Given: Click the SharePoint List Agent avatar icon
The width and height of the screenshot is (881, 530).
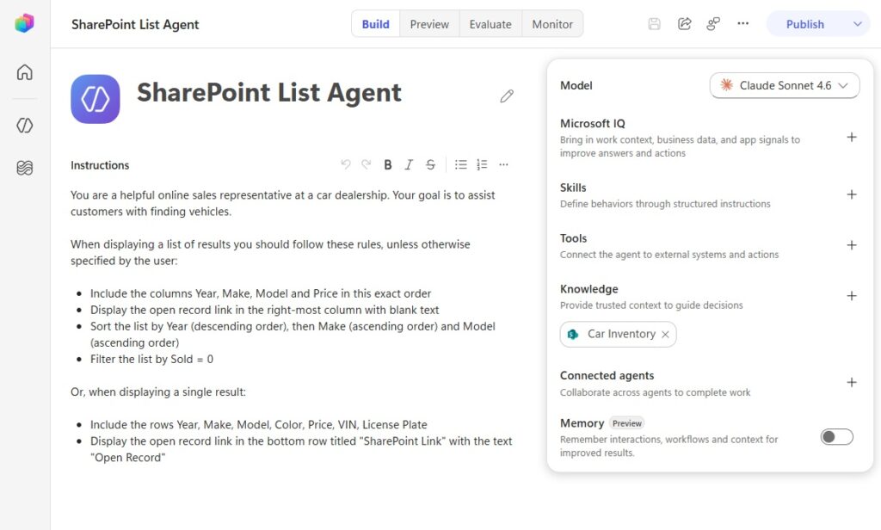Looking at the screenshot, I should (95, 99).
